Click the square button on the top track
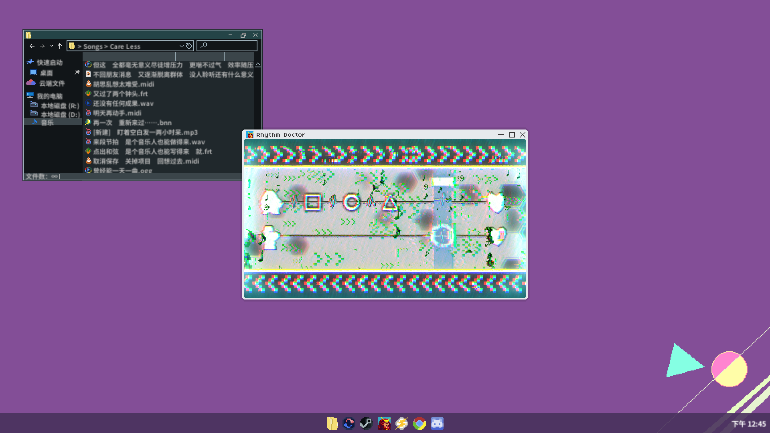Image resolution: width=770 pixels, height=433 pixels. [x=312, y=202]
